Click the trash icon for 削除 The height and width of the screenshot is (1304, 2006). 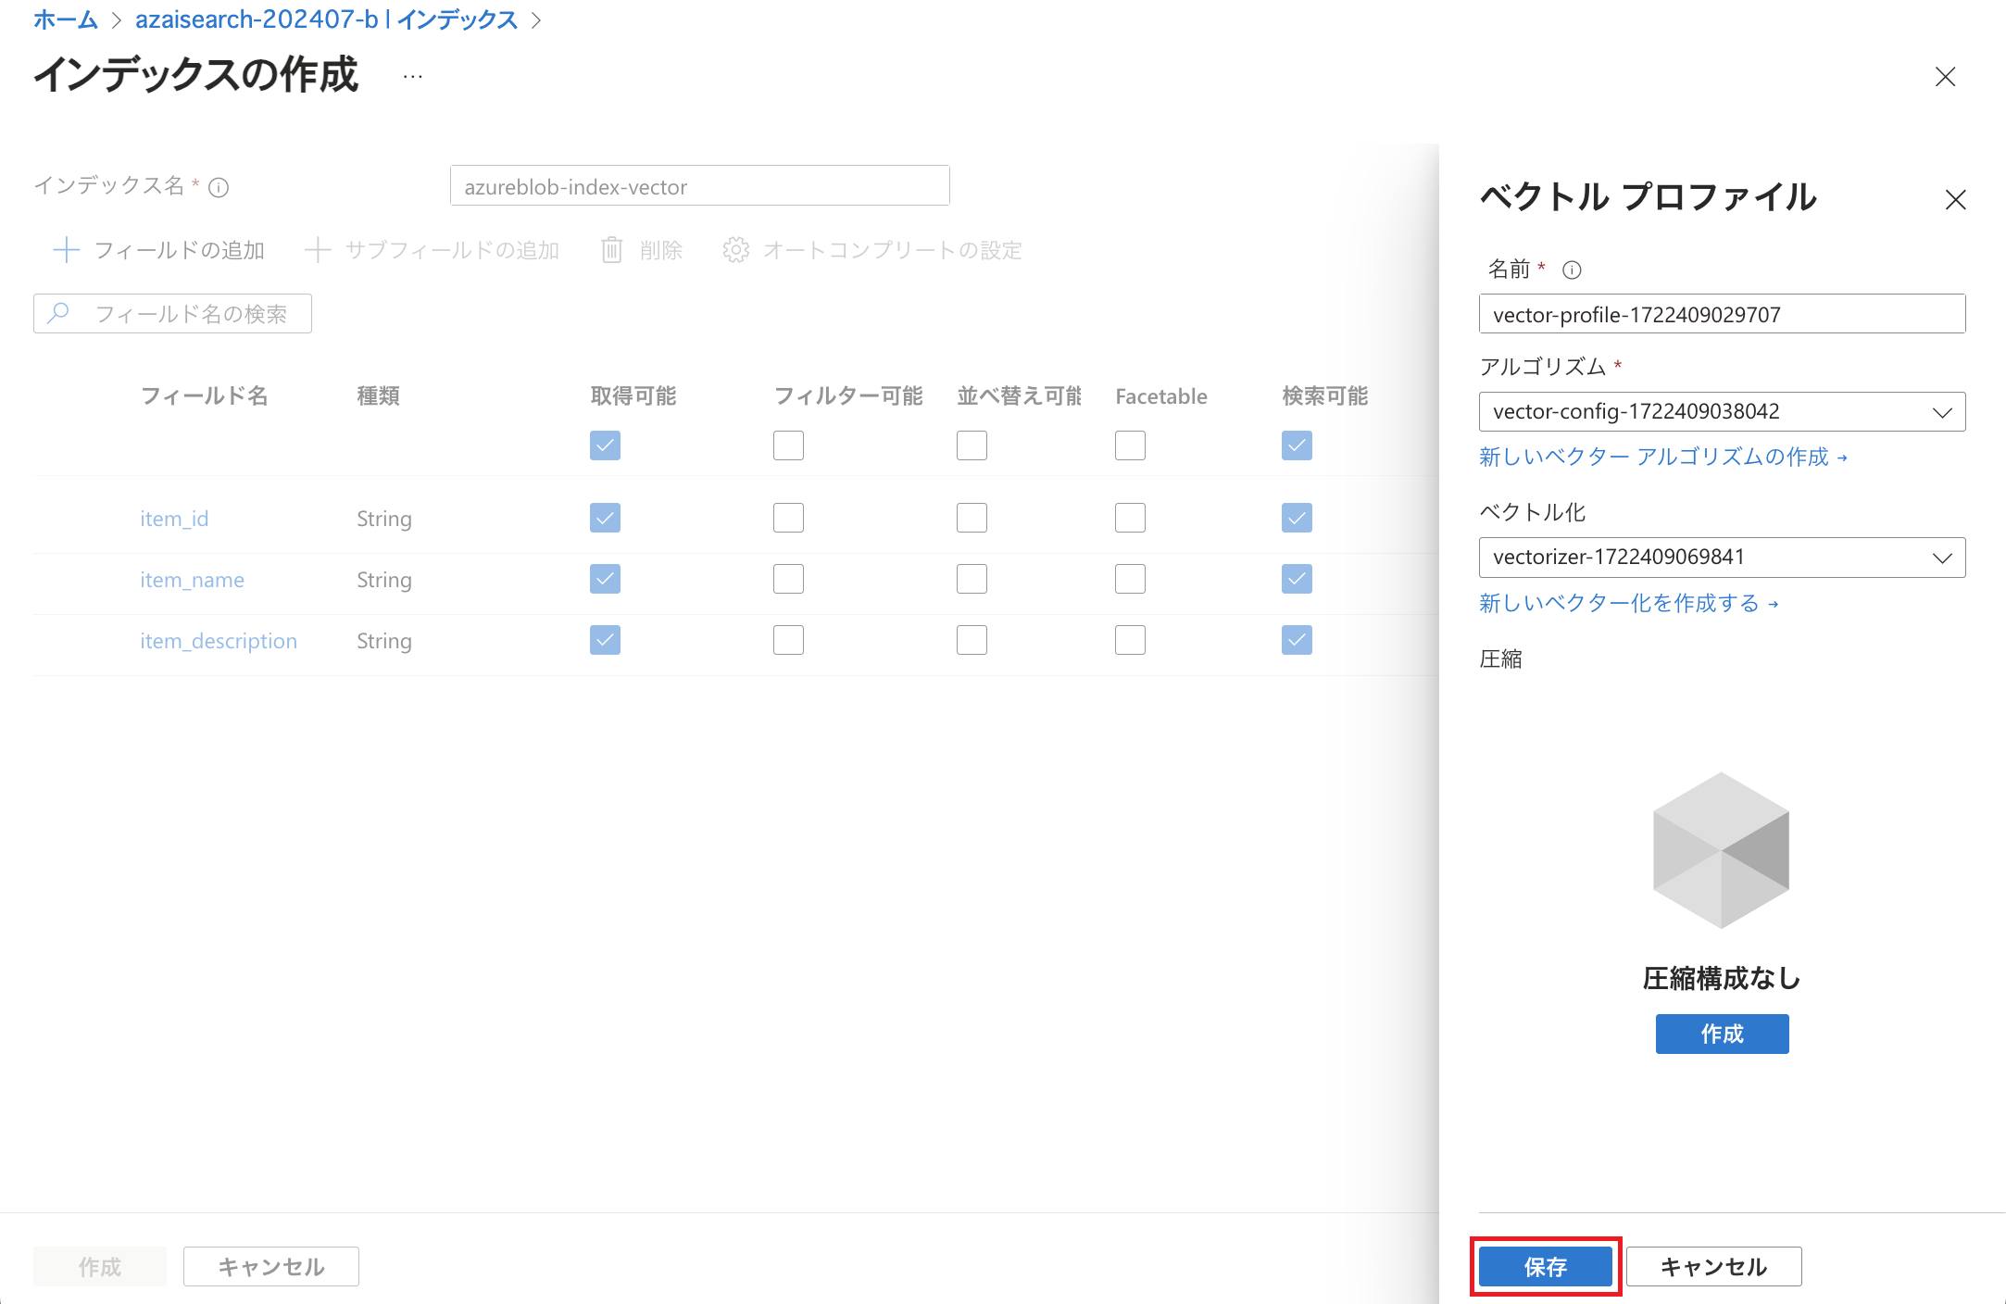611,250
